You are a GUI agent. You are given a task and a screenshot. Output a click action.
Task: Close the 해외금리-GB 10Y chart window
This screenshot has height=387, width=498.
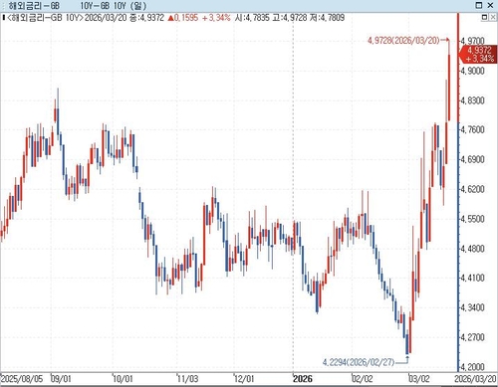[x=490, y=5]
